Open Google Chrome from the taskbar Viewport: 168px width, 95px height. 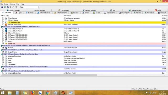click(x=48, y=93)
